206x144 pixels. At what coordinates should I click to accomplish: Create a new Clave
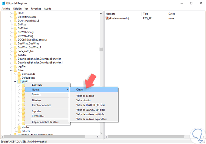tap(94, 90)
